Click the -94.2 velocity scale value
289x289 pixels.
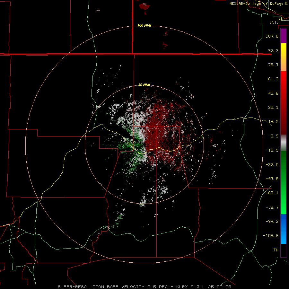click(272, 222)
